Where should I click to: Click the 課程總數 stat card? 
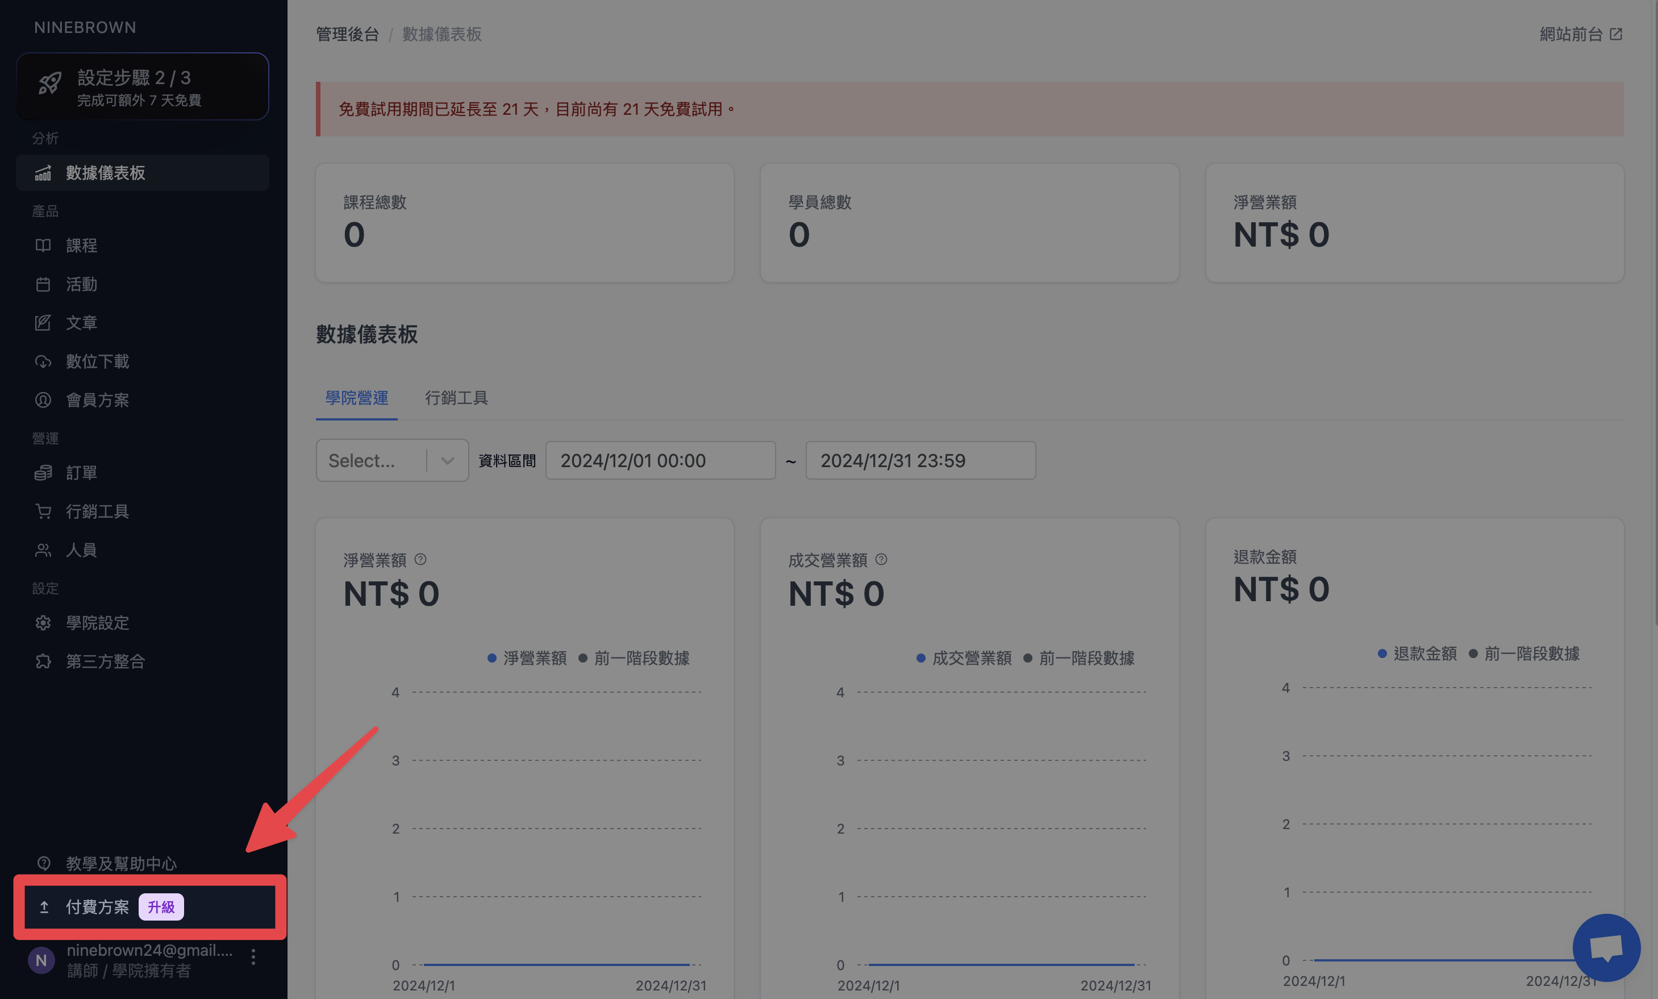[524, 223]
